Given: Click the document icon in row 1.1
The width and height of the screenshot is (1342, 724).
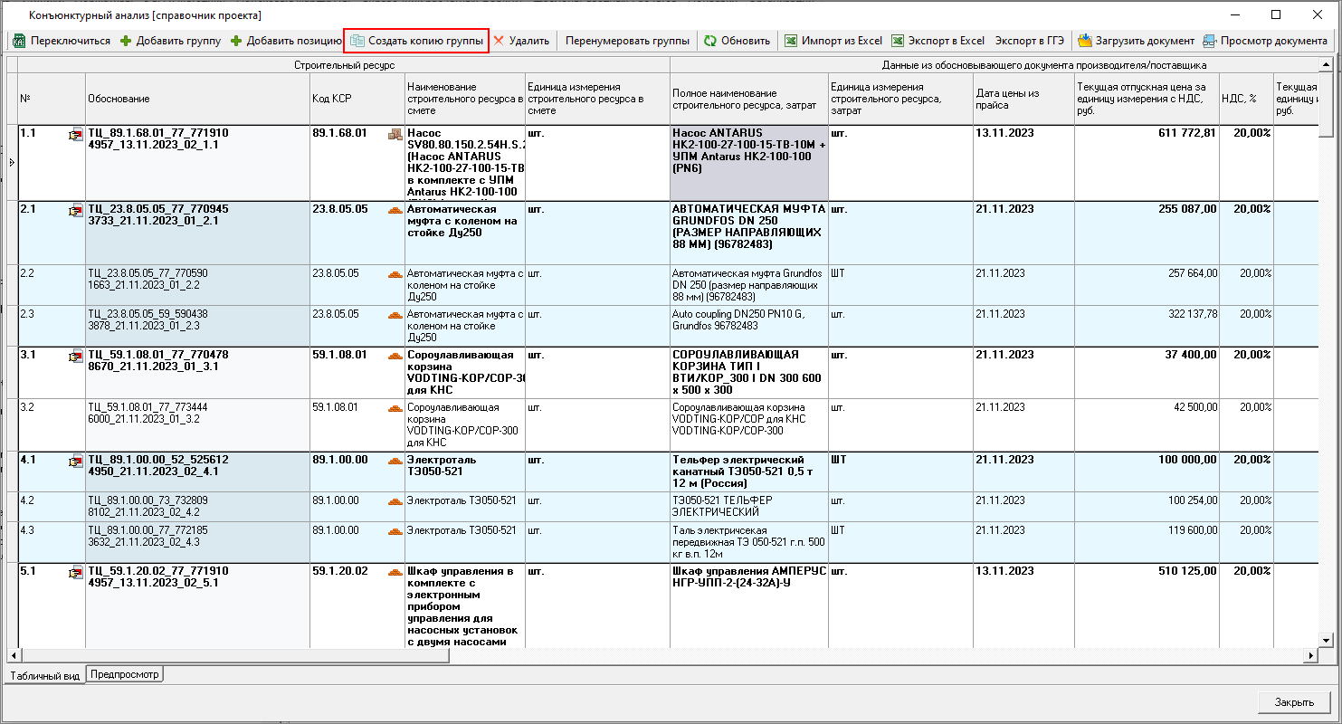Looking at the screenshot, I should pos(75,136).
